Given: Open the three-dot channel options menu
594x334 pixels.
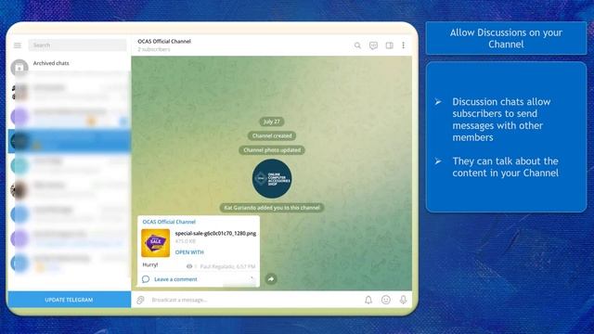Looking at the screenshot, I should (x=404, y=45).
